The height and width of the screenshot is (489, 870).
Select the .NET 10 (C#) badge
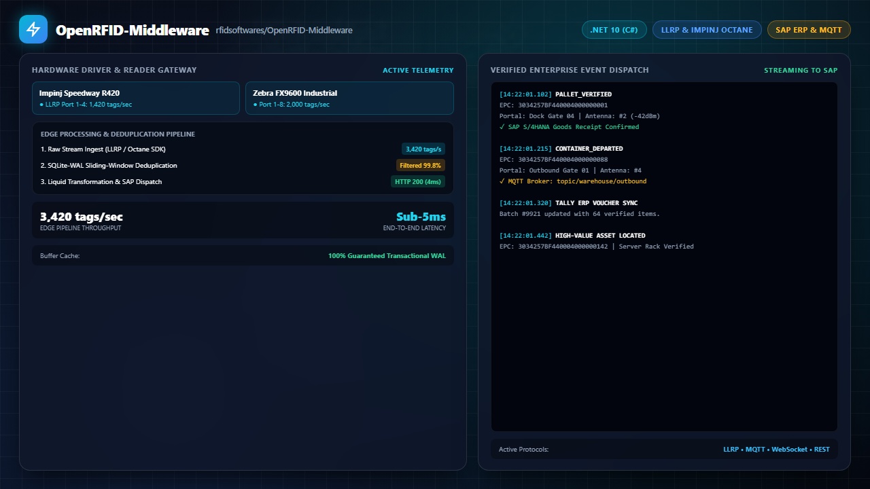click(x=614, y=30)
